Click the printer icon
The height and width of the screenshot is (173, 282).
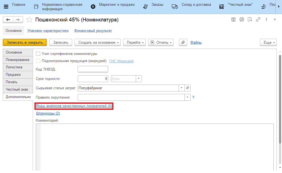[242, 19]
